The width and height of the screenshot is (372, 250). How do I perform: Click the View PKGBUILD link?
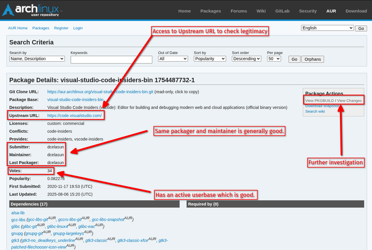319,100
